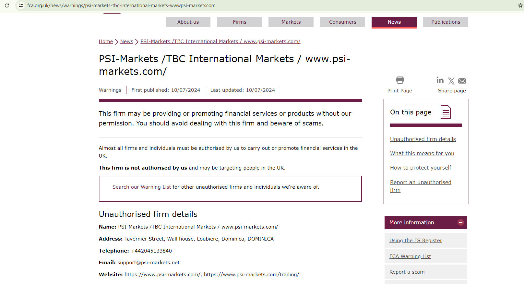
Task: Jump to Unauthorised firm details section
Action: click(x=423, y=139)
